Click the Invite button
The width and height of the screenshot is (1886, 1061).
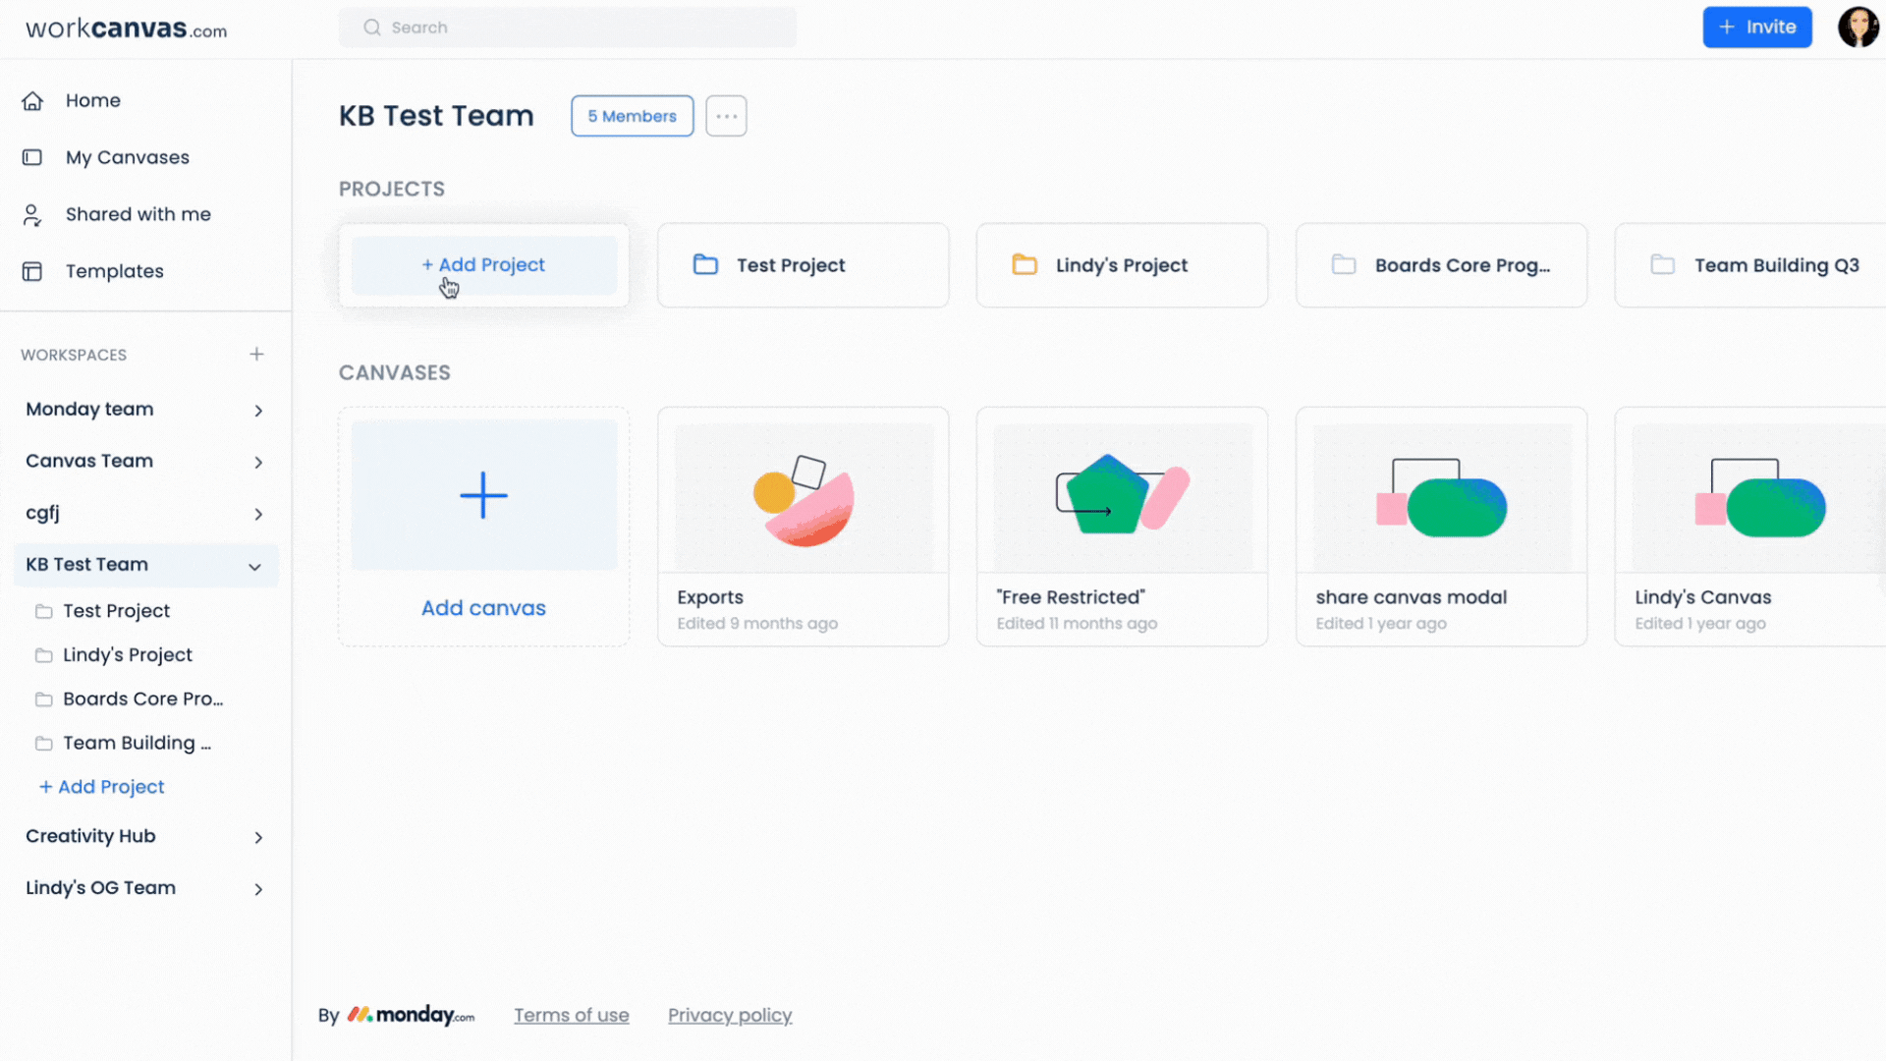(x=1756, y=28)
